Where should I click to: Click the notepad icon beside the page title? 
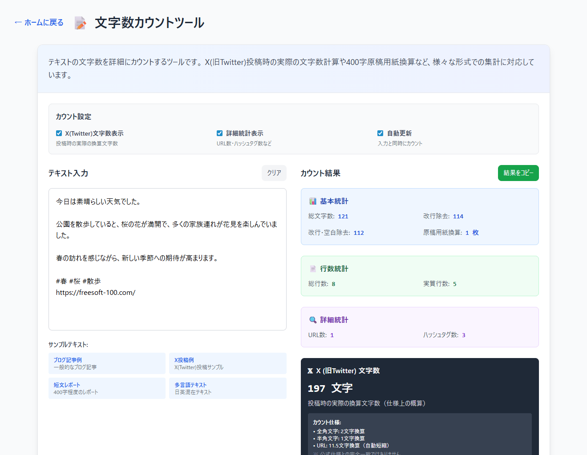point(80,23)
